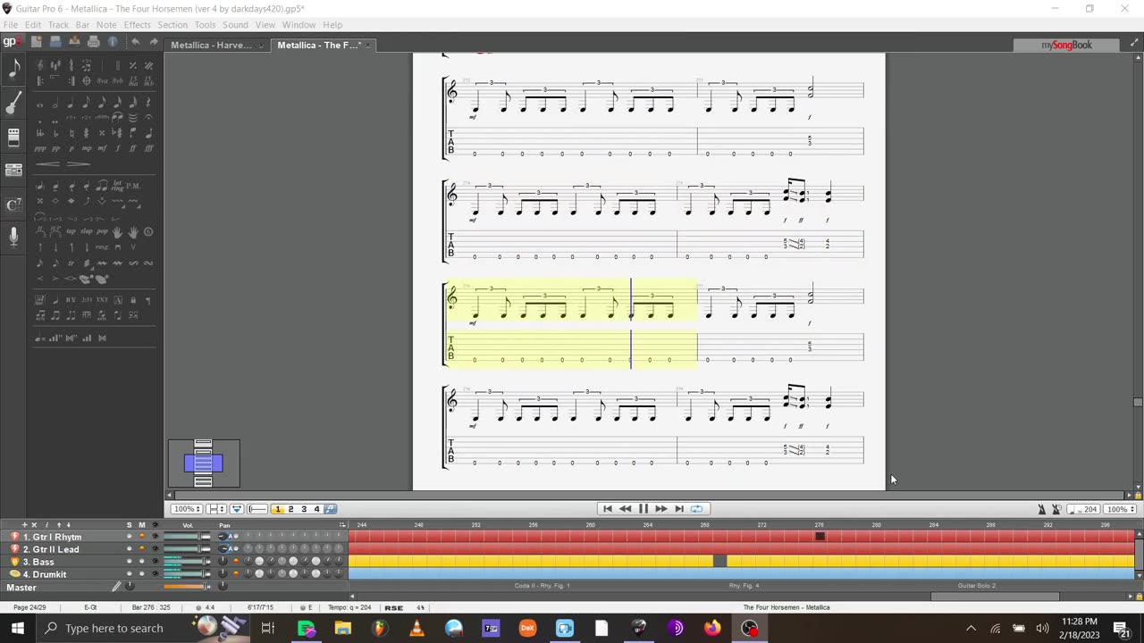The image size is (1144, 643).
Task: Click the Print icon in toolbar
Action: (x=93, y=42)
